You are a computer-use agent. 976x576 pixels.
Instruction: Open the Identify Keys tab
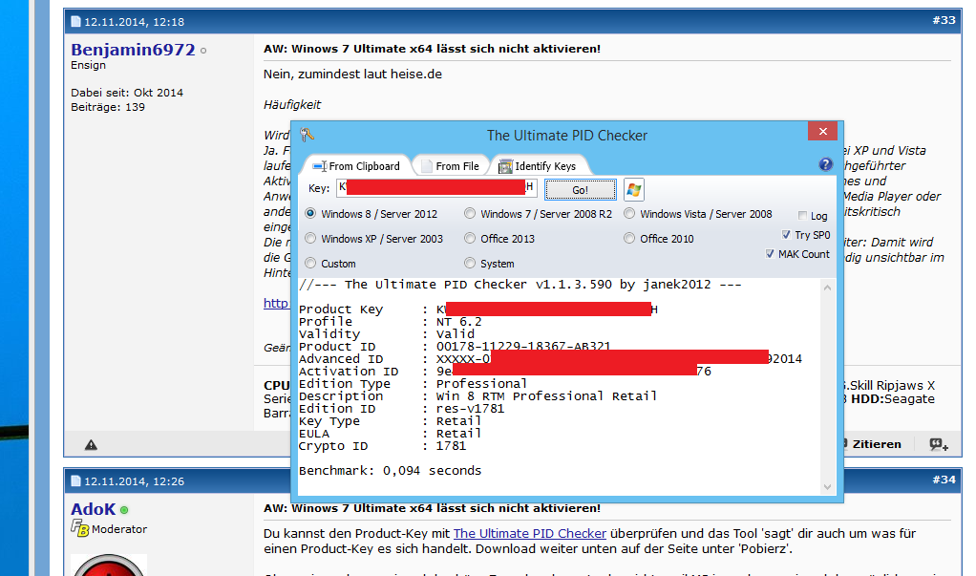(x=539, y=165)
